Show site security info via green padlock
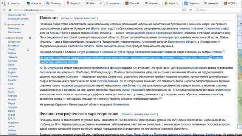Image resolution: width=242 pixels, height=136 pixels. coord(10,10)
